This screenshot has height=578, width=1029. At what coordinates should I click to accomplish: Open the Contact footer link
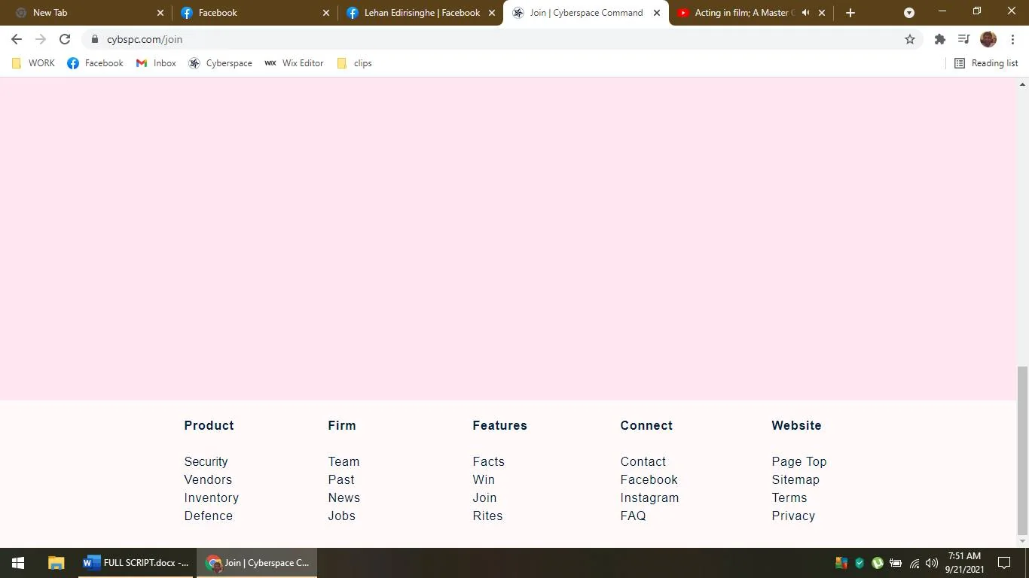click(643, 461)
